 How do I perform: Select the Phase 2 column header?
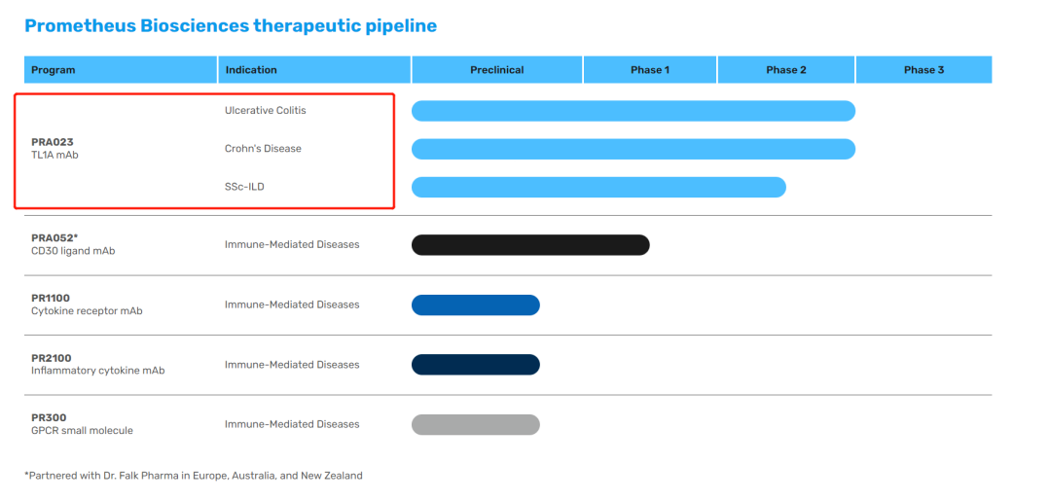[785, 70]
